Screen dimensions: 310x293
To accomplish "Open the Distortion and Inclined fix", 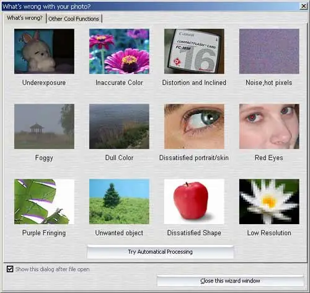I will pyautogui.click(x=194, y=52).
